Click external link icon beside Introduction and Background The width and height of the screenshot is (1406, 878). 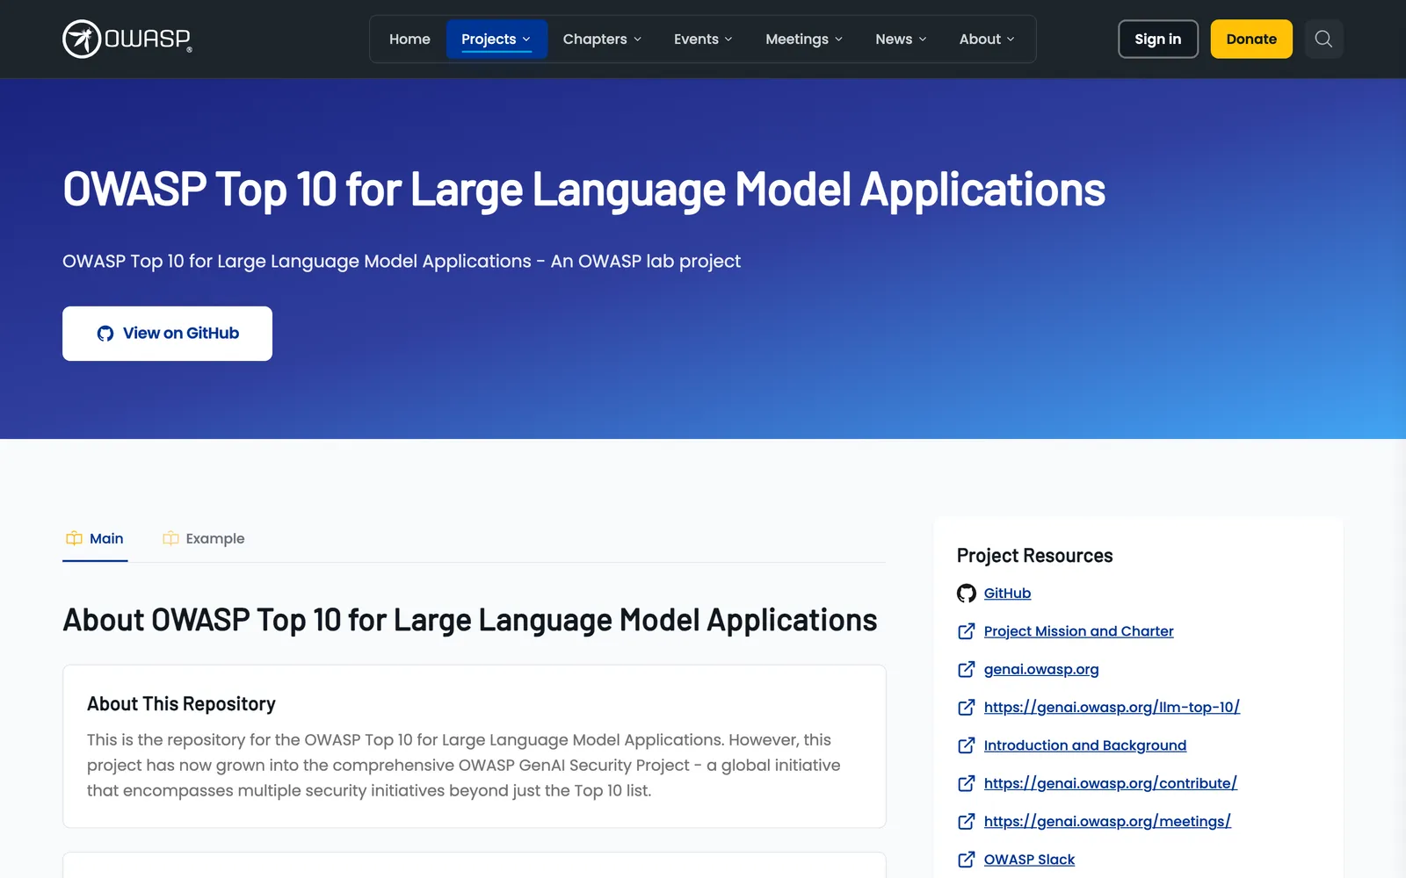(x=967, y=745)
